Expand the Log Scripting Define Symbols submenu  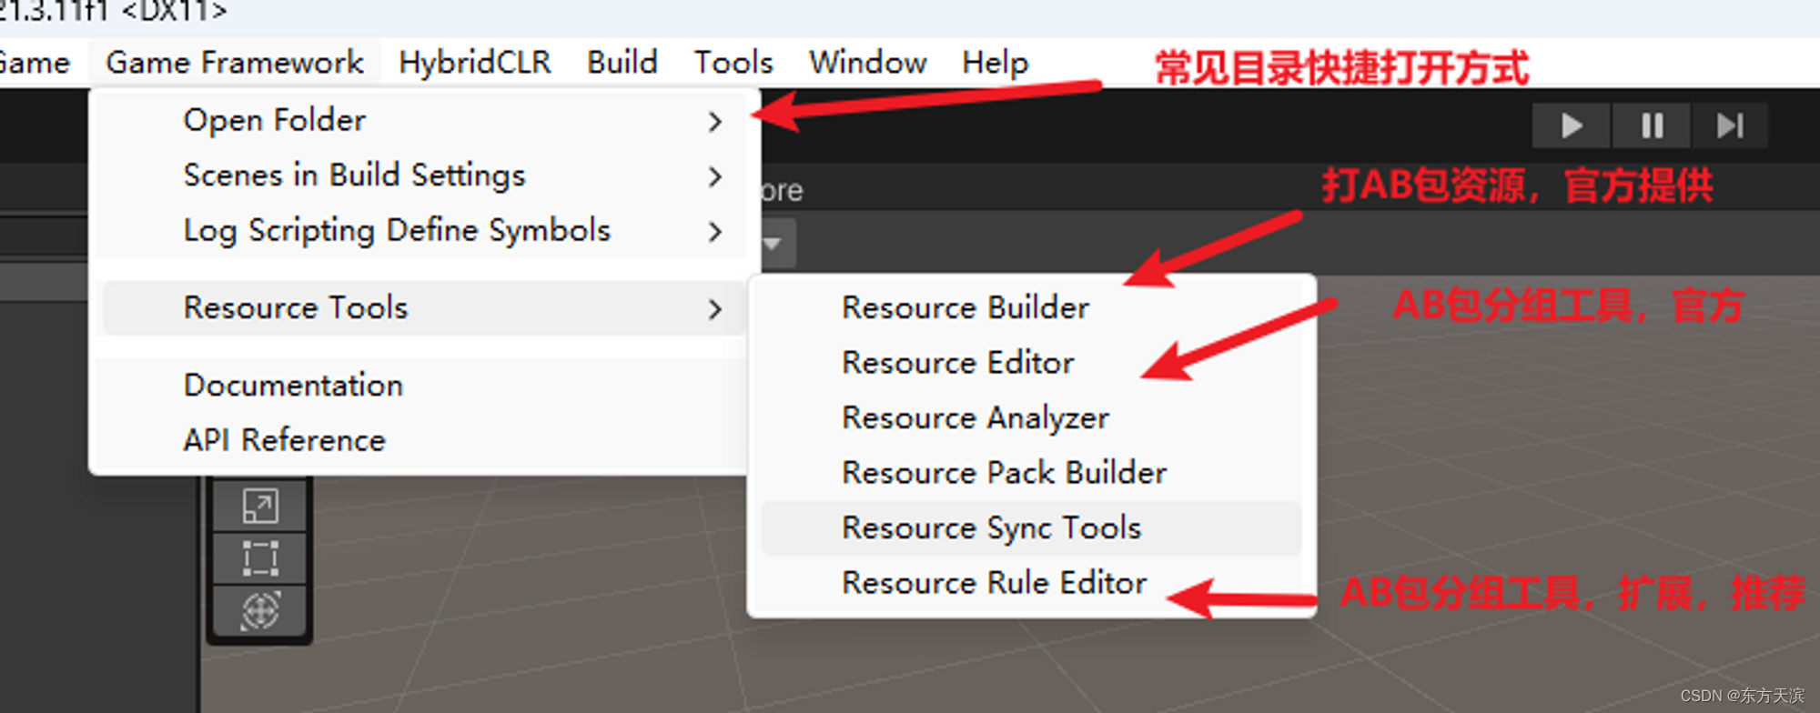pos(715,232)
